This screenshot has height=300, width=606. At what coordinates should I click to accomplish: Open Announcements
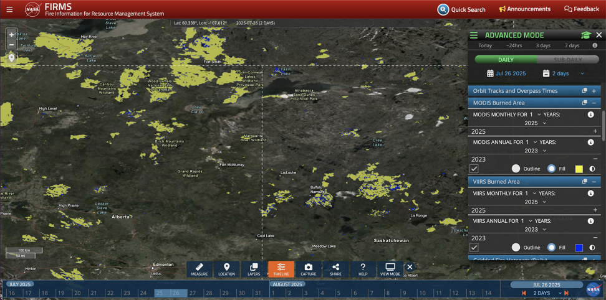pyautogui.click(x=524, y=9)
